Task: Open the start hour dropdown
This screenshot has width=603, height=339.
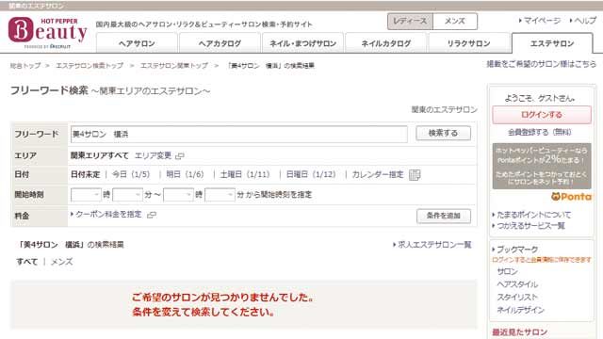Action: pos(86,195)
